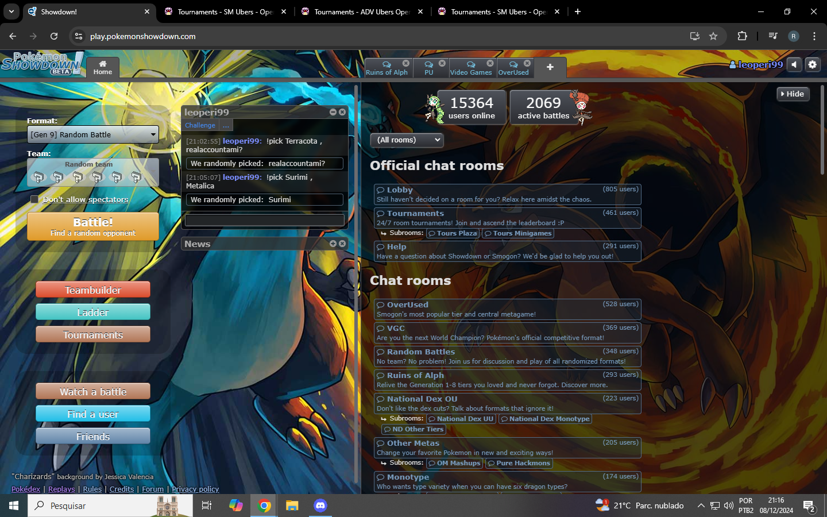Mute sound with the speaker icon
Screen dimensions: 827x517
point(794,65)
